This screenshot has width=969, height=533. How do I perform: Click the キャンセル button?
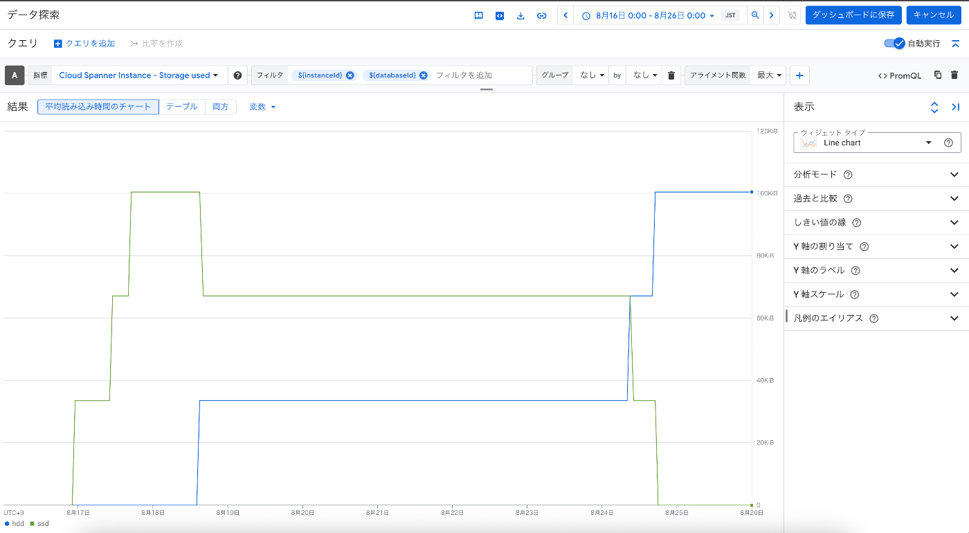(x=934, y=15)
